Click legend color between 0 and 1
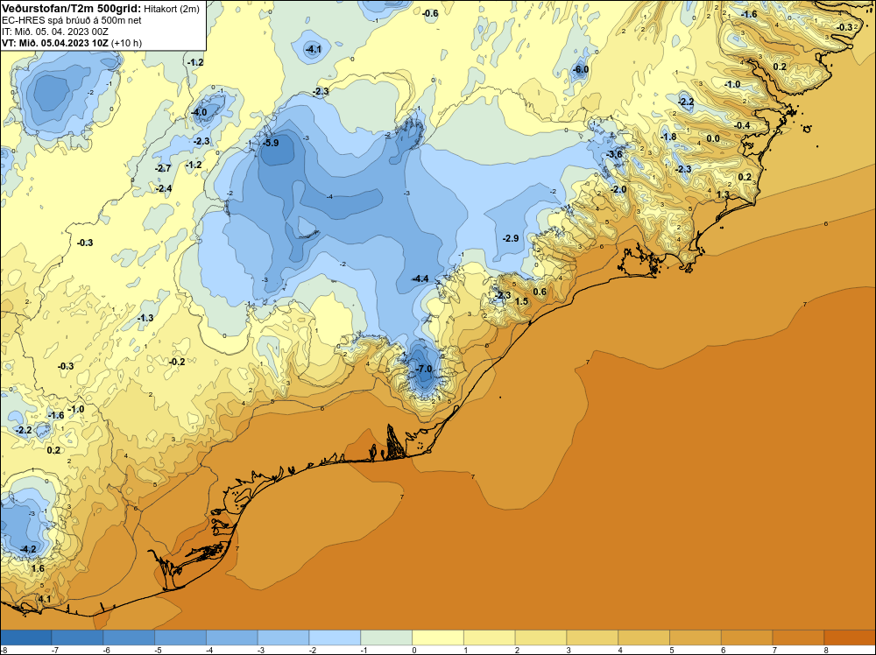 pyautogui.click(x=438, y=637)
